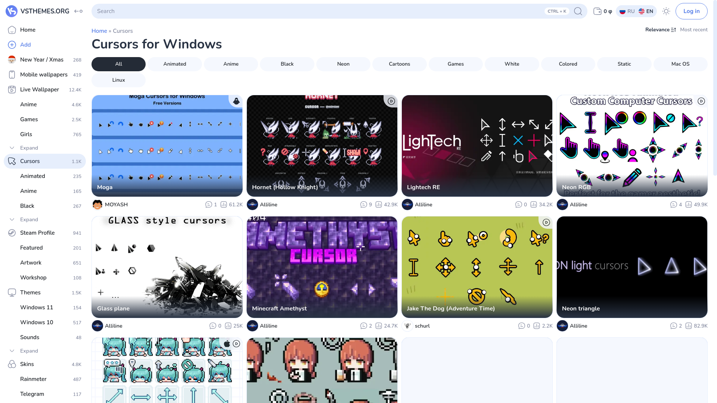Screen dimensions: 717x403
Task: Open Jake The Dog cursor card
Action: pyautogui.click(x=477, y=267)
